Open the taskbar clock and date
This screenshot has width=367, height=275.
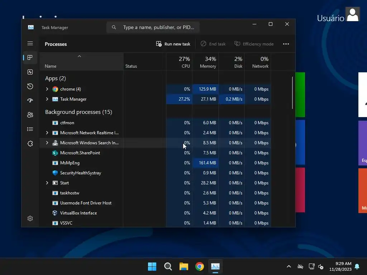pos(340,266)
